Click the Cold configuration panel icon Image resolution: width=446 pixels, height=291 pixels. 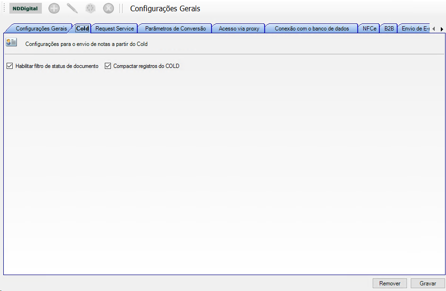11,42
